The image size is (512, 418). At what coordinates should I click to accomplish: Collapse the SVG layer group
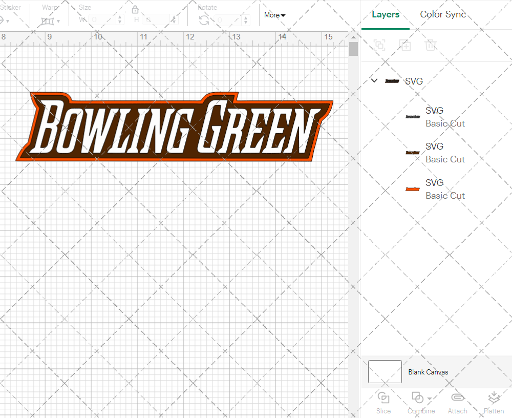point(374,80)
